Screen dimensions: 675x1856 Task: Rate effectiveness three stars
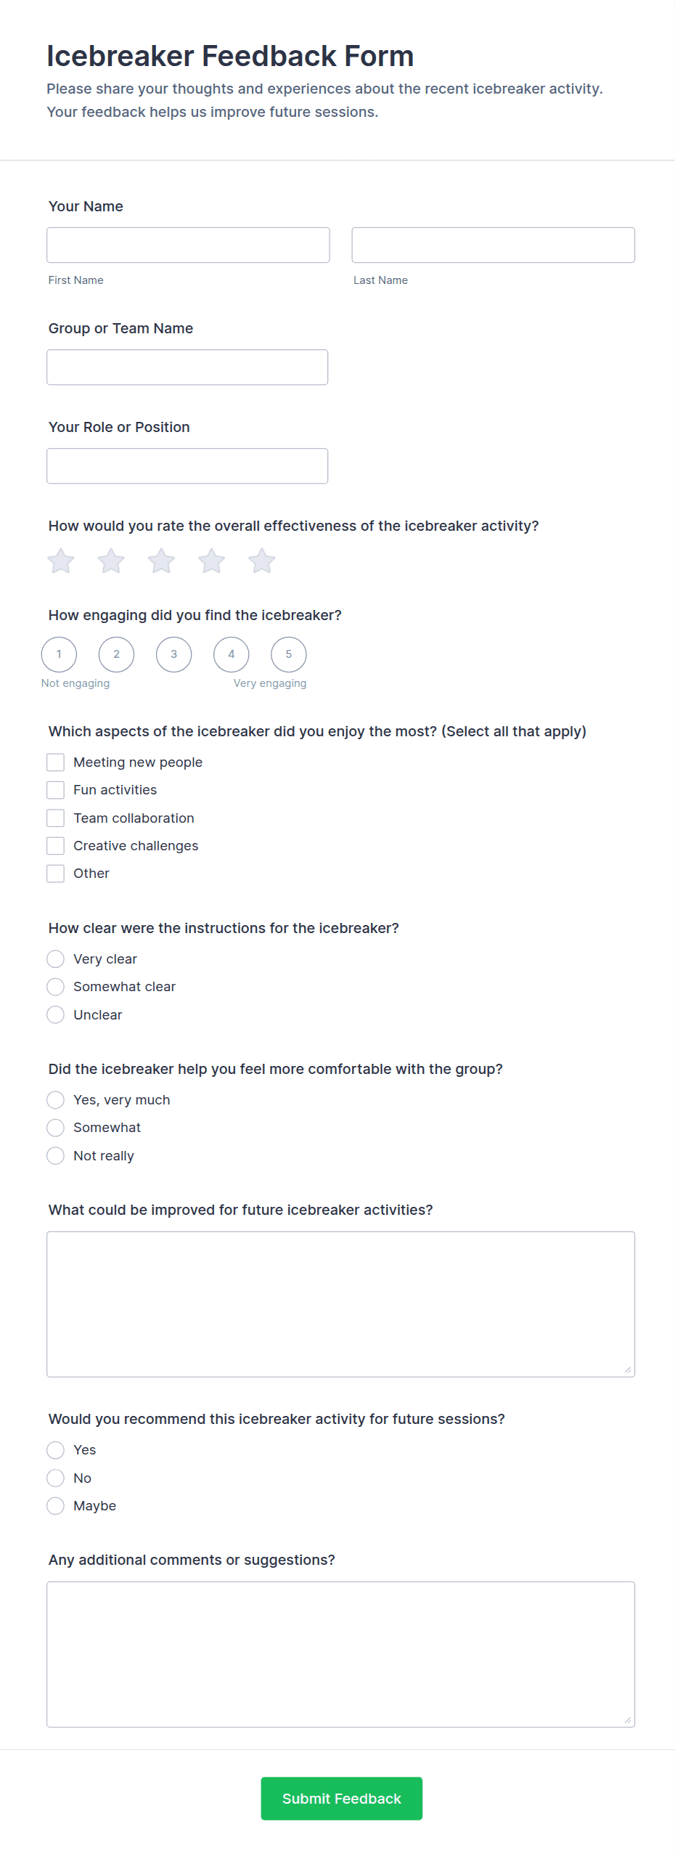tap(161, 561)
